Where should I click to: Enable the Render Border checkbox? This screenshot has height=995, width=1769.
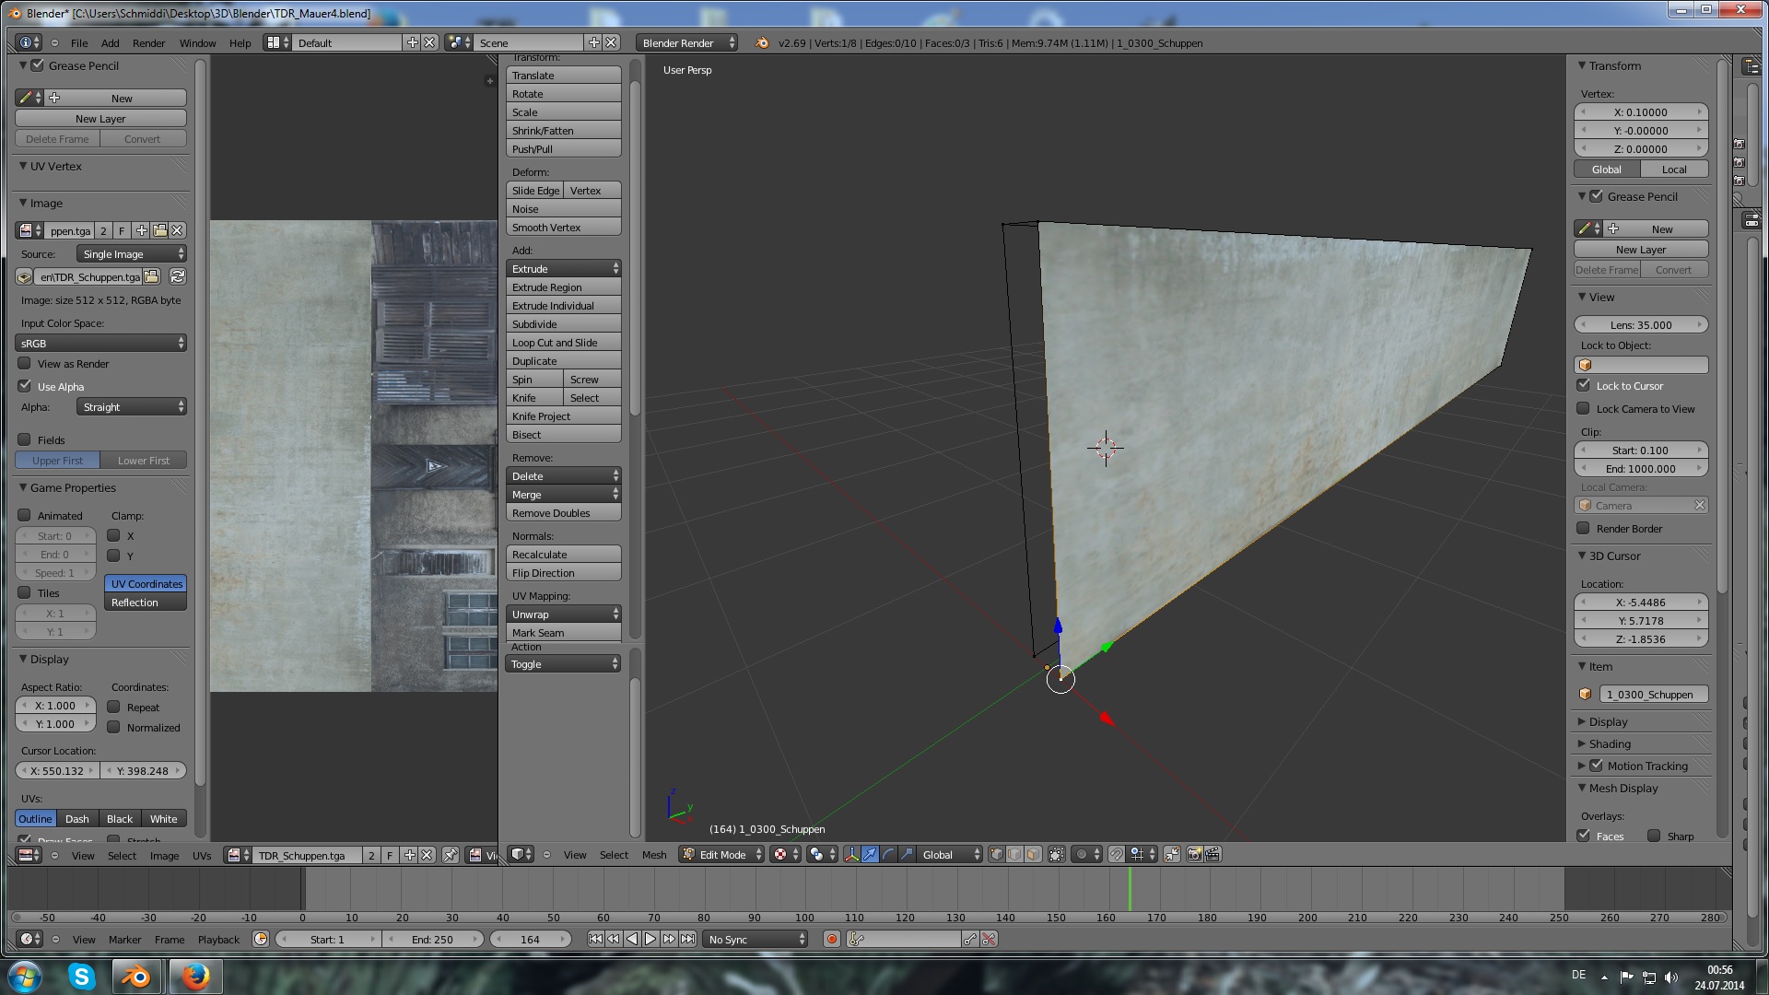[1583, 528]
